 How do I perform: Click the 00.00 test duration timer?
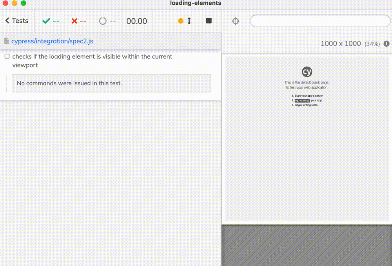coord(136,20)
